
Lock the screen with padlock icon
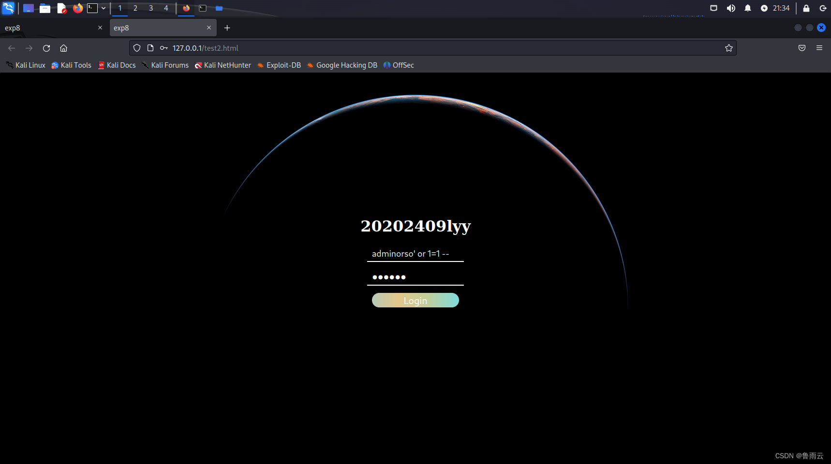tap(806, 8)
